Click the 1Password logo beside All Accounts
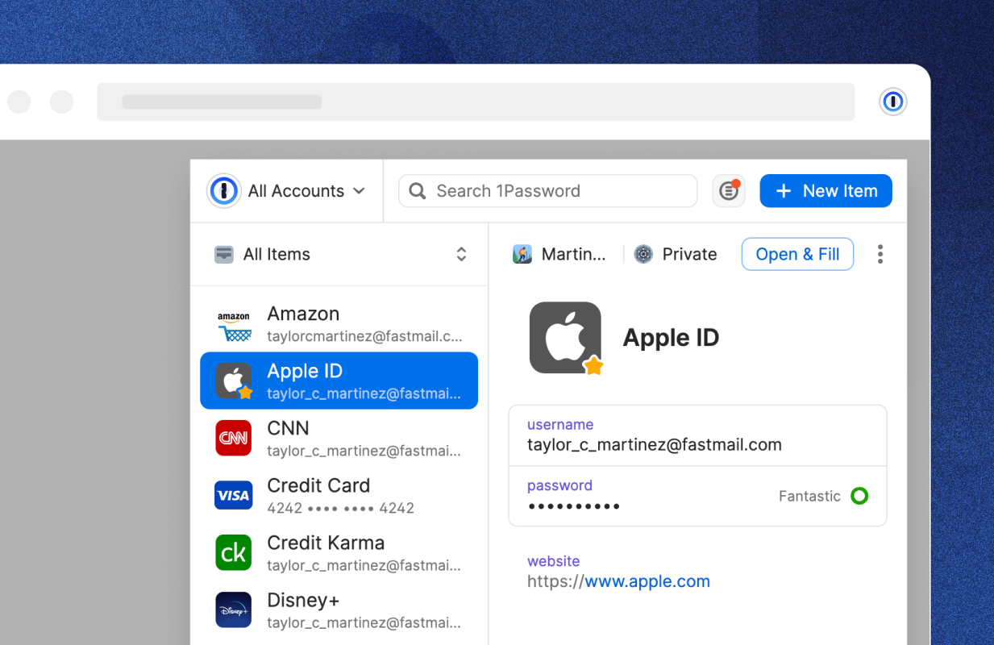 (x=224, y=191)
